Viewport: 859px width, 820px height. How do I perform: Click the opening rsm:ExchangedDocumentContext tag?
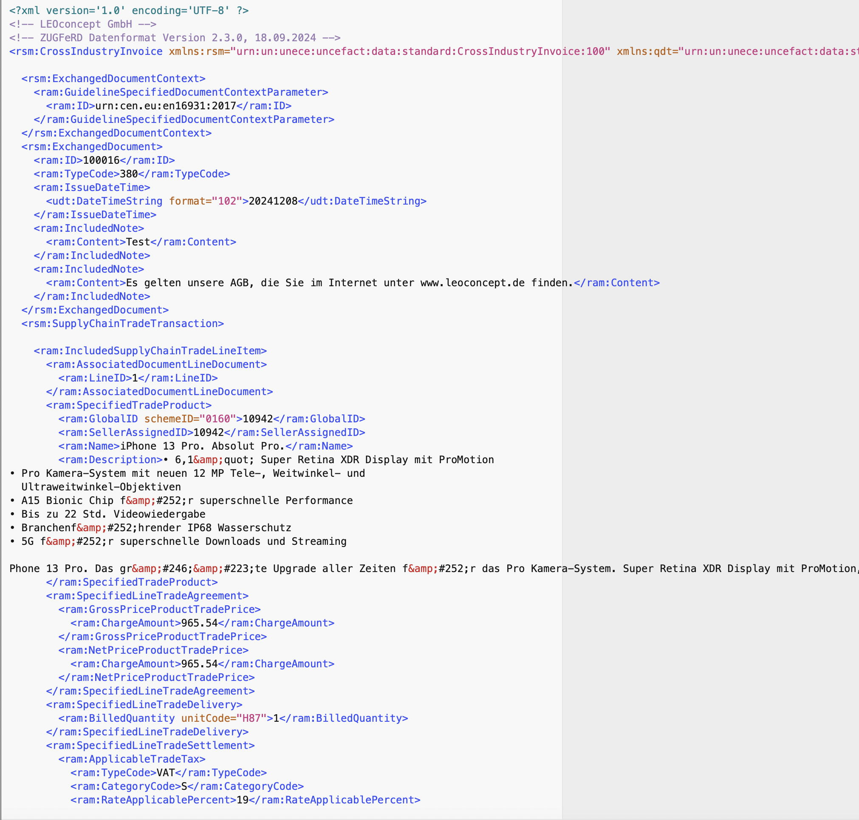113,79
